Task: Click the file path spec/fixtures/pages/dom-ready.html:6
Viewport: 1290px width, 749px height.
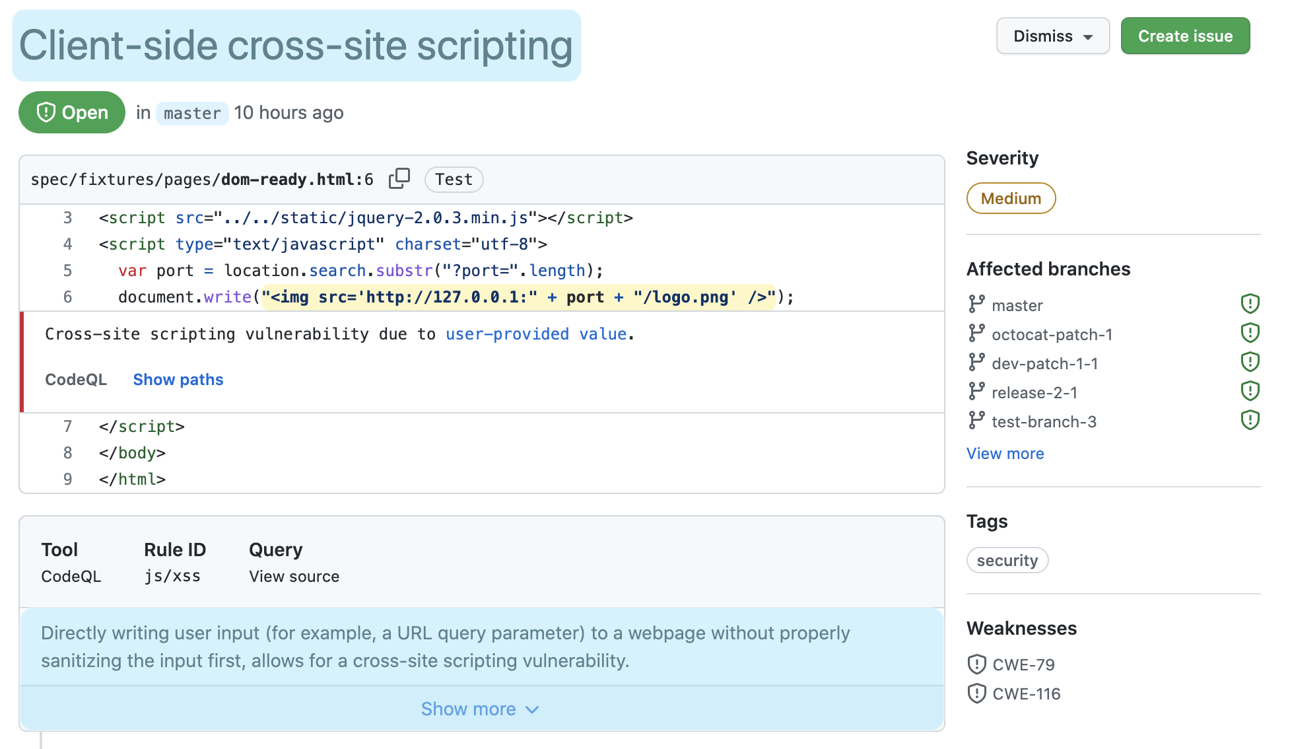Action: (202, 180)
